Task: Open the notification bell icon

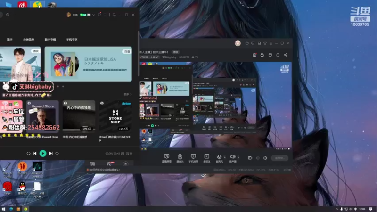Action: pos(278,55)
